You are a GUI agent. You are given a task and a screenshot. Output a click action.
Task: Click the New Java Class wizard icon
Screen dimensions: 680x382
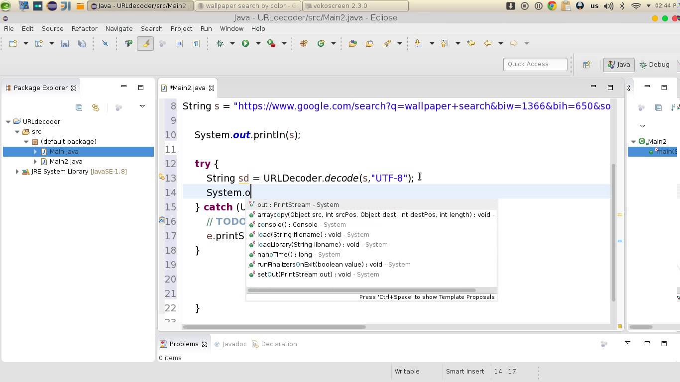click(322, 43)
